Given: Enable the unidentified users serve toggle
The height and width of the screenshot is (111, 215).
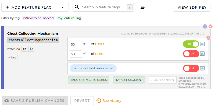Looking at the screenshot, I should (x=191, y=68).
